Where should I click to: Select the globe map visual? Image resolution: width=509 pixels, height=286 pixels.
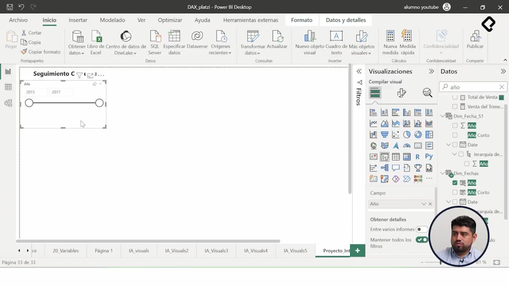pos(373,146)
